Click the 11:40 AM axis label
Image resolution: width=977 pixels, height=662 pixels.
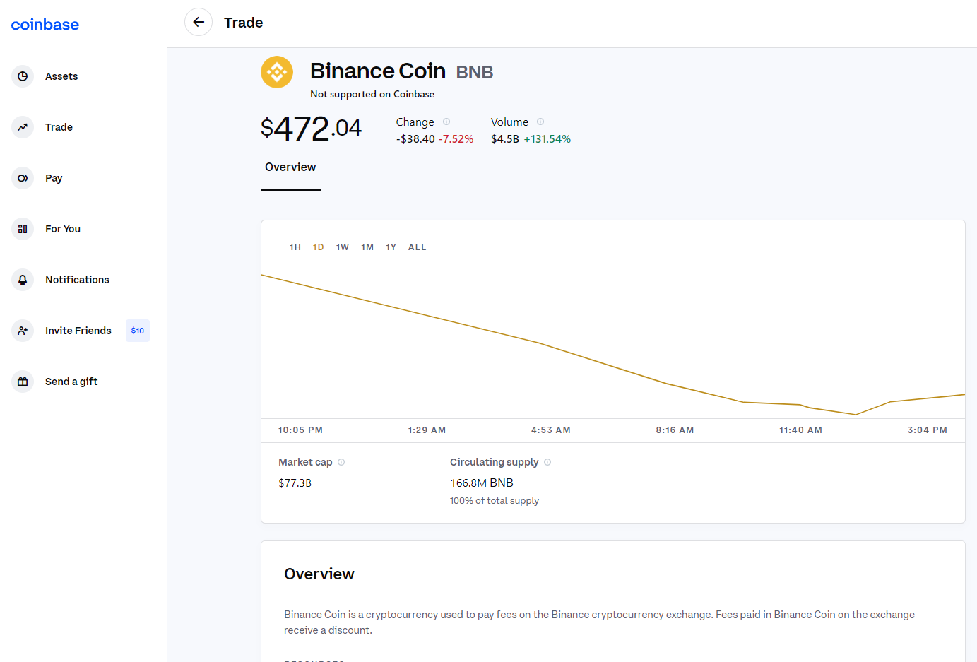pos(801,430)
